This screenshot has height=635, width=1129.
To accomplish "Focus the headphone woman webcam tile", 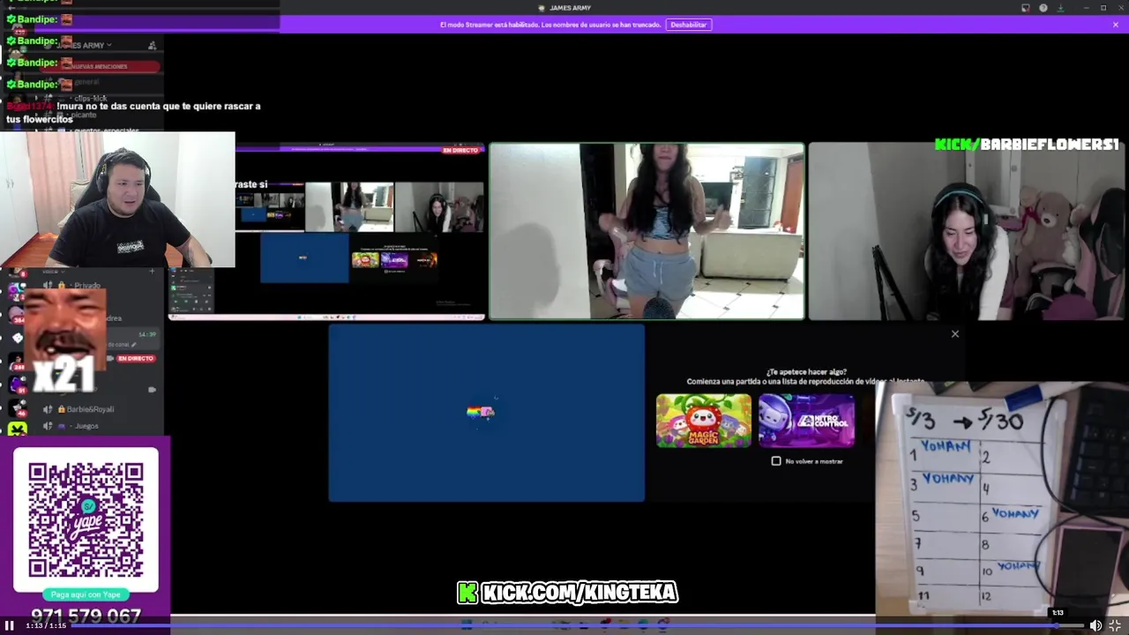I will click(967, 231).
